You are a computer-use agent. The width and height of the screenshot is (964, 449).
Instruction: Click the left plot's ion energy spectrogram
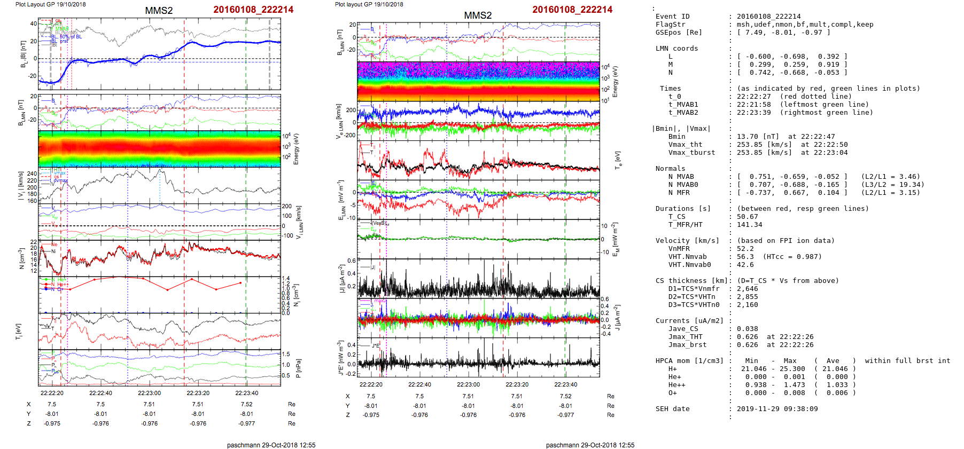point(159,149)
